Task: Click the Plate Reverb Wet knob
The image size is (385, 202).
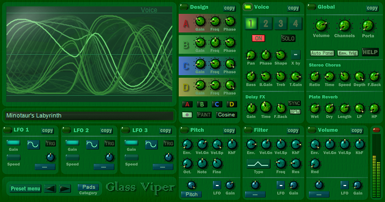Action: (314, 108)
